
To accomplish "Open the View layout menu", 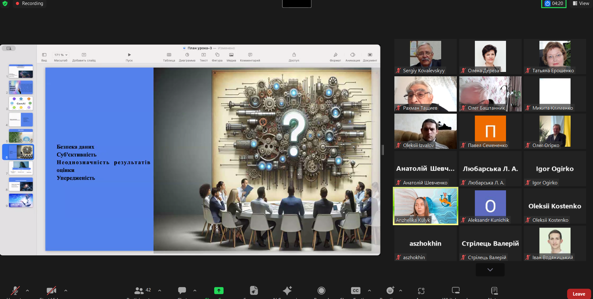I will pos(581,3).
